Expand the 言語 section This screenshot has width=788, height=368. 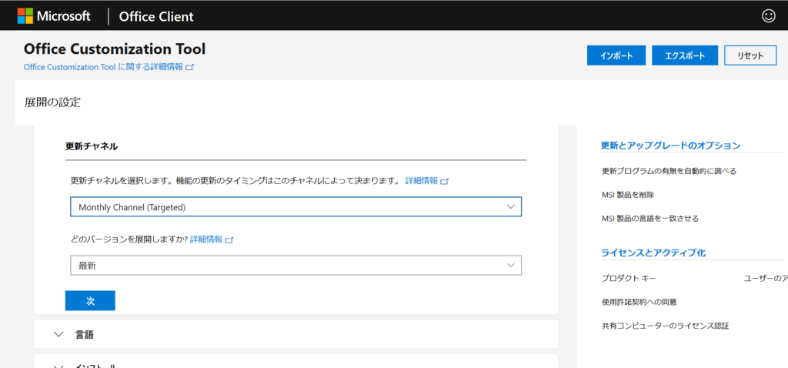coord(295,334)
